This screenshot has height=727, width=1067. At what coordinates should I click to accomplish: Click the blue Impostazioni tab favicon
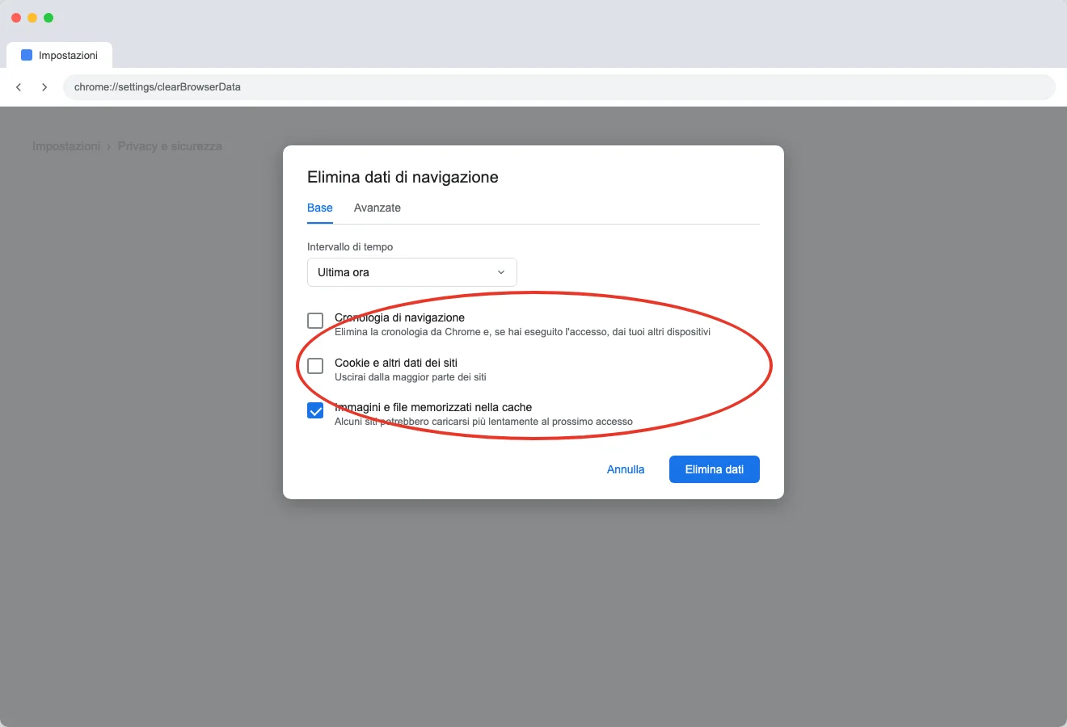[x=27, y=55]
